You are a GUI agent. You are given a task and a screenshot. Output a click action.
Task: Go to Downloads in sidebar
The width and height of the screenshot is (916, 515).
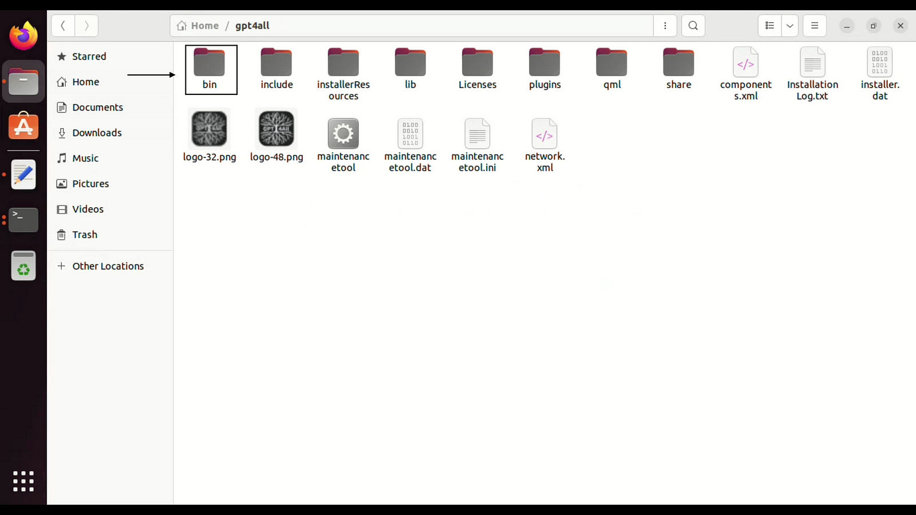point(97,133)
